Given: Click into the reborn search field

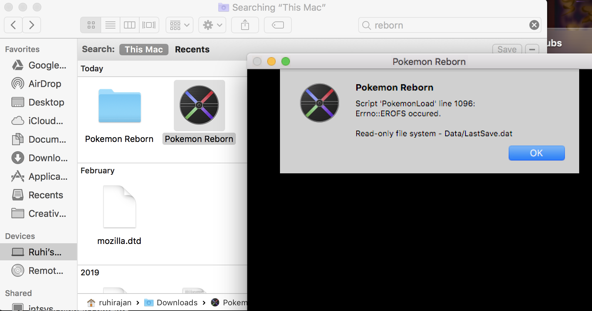Looking at the screenshot, I should pyautogui.click(x=445, y=25).
